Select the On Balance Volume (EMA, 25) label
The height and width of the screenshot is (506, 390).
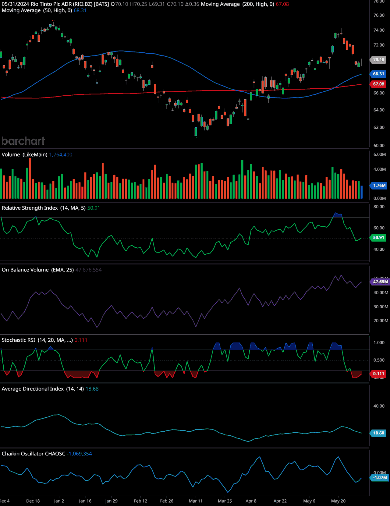[x=38, y=270]
